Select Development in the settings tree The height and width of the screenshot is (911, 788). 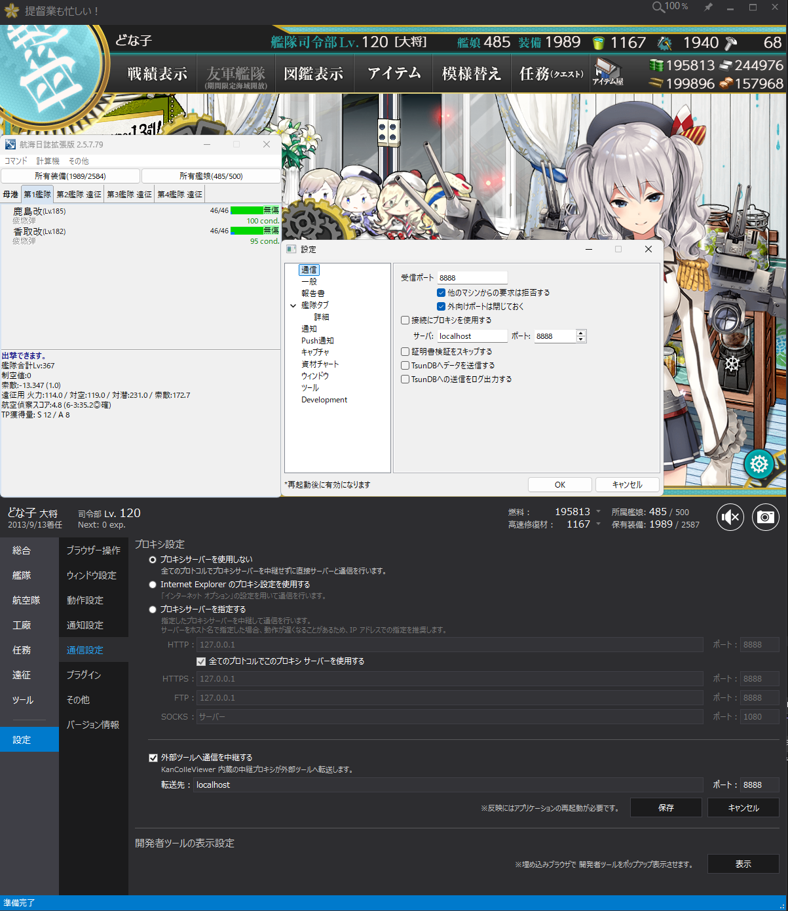point(324,400)
